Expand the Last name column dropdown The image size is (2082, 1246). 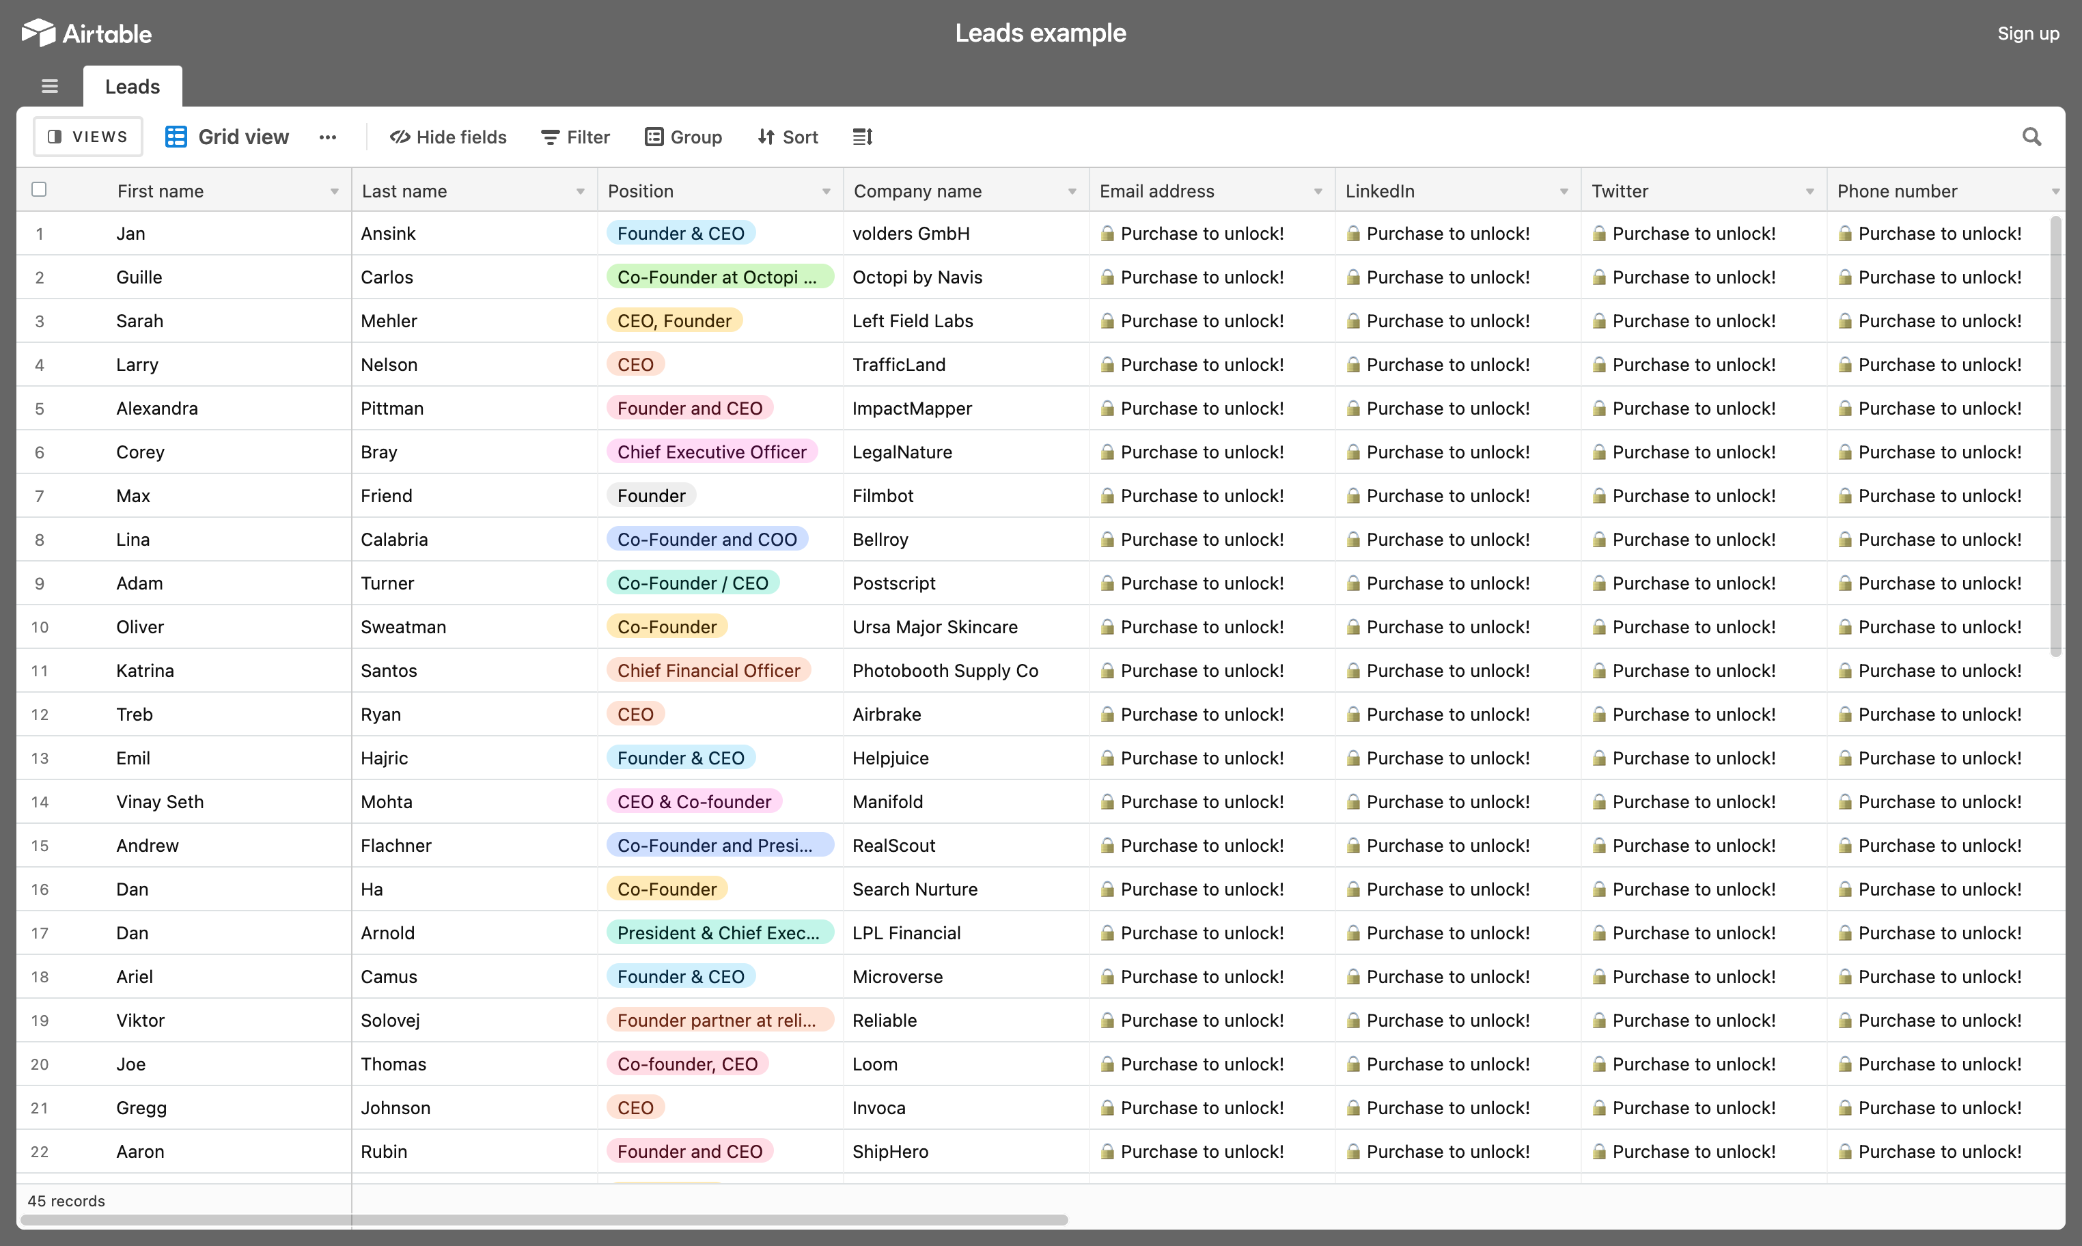click(x=580, y=191)
